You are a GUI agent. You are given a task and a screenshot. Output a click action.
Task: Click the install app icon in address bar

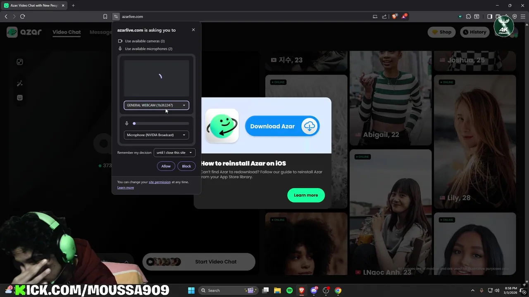point(375,16)
